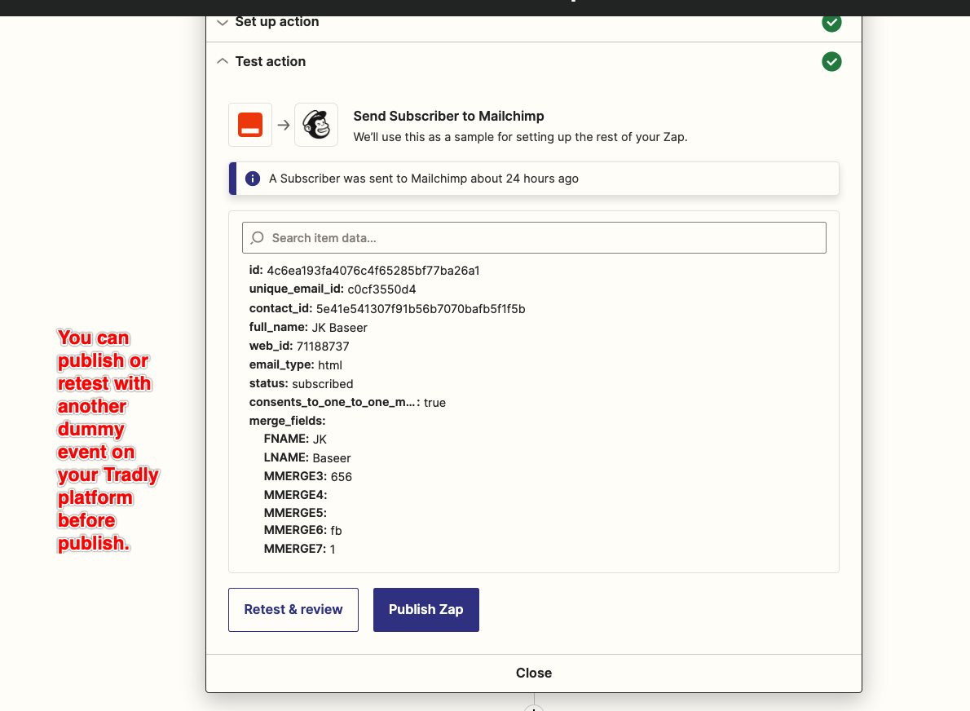970x711 pixels.
Task: Select the merge_fields data entry
Action: 287,422
